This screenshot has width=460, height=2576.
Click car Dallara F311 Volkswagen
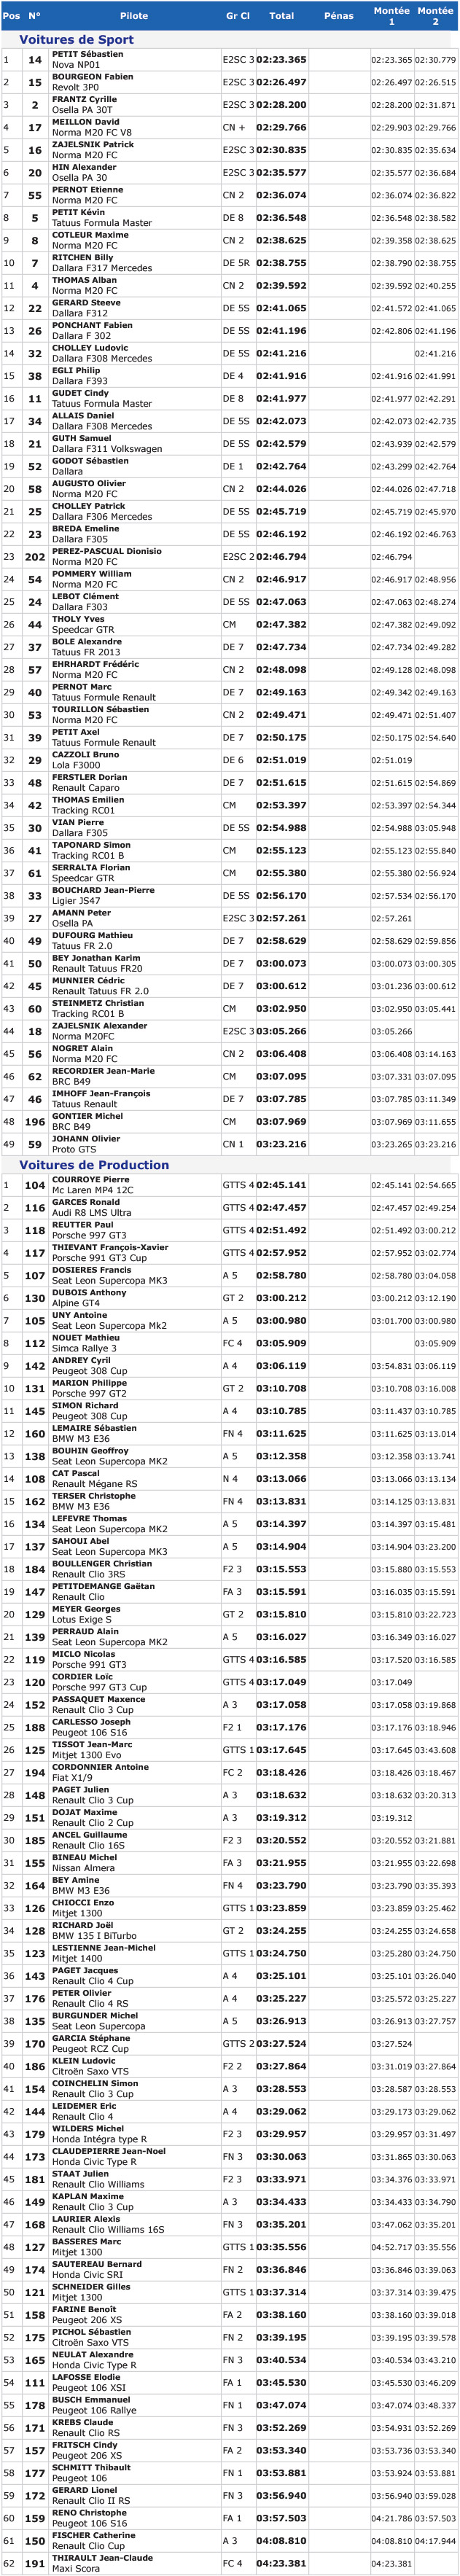click(107, 449)
